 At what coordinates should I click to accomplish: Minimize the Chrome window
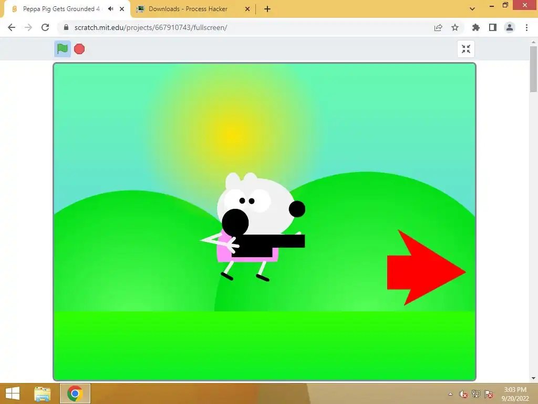492,5
